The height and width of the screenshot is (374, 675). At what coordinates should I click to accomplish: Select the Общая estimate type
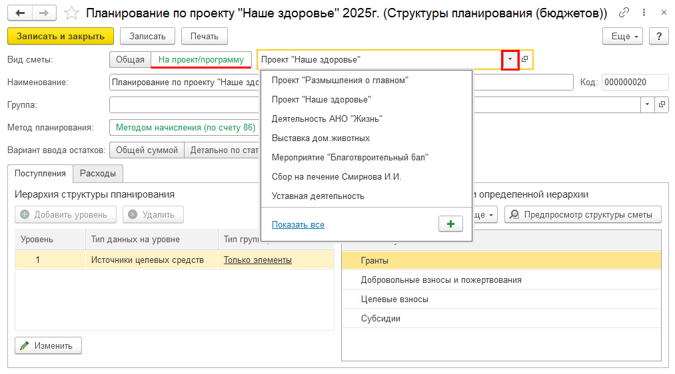130,60
